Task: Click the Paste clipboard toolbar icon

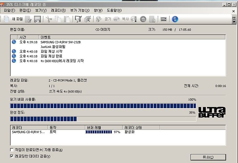Action: point(67,19)
